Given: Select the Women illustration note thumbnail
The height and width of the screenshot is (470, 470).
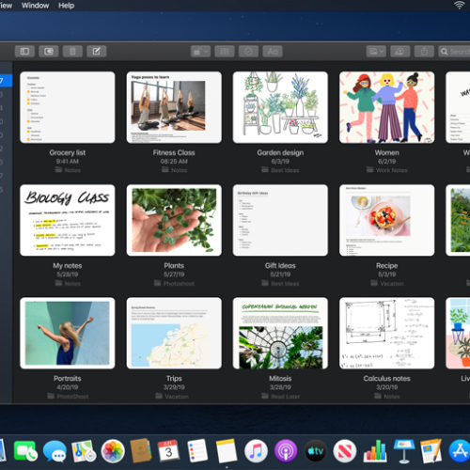Looking at the screenshot, I should pos(387,107).
